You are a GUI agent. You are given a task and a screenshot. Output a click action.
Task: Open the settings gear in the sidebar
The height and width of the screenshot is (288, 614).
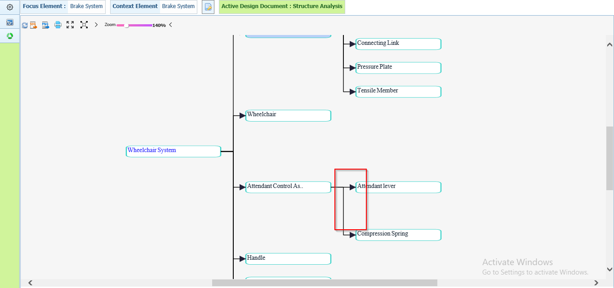[x=9, y=7]
